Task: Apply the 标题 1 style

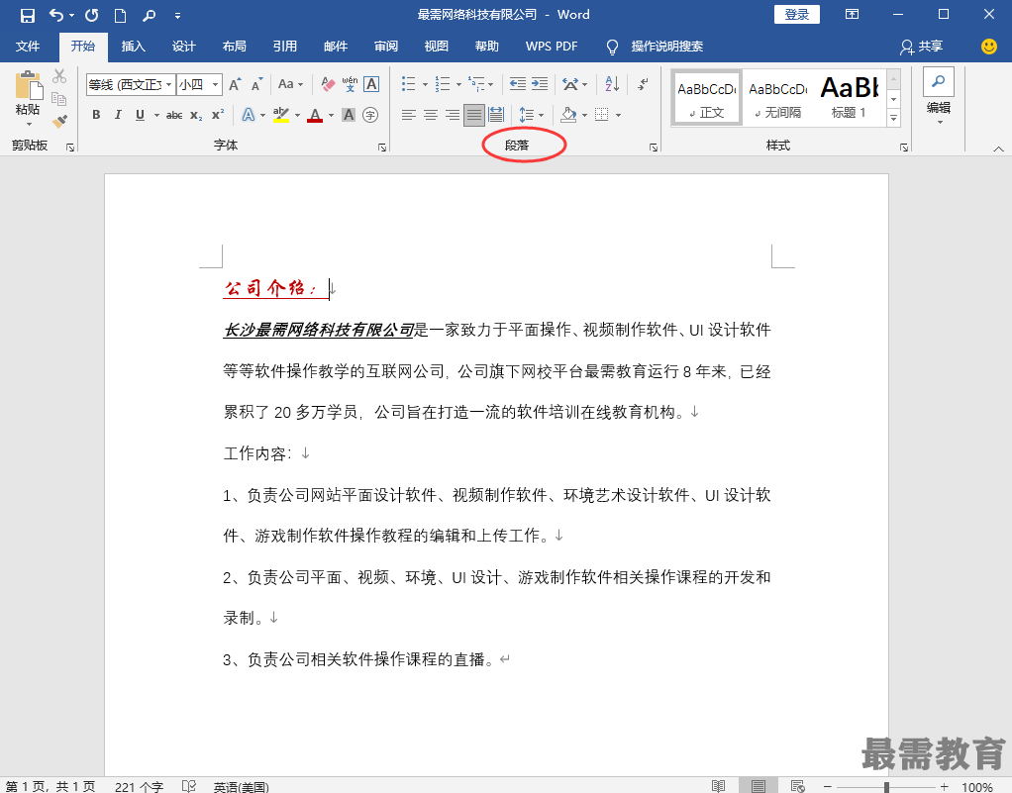Action: pyautogui.click(x=850, y=98)
